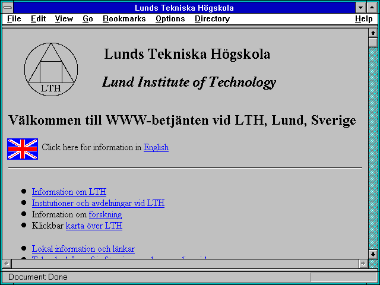Open the View menu
Viewport: 380px width, 285px height.
point(64,18)
